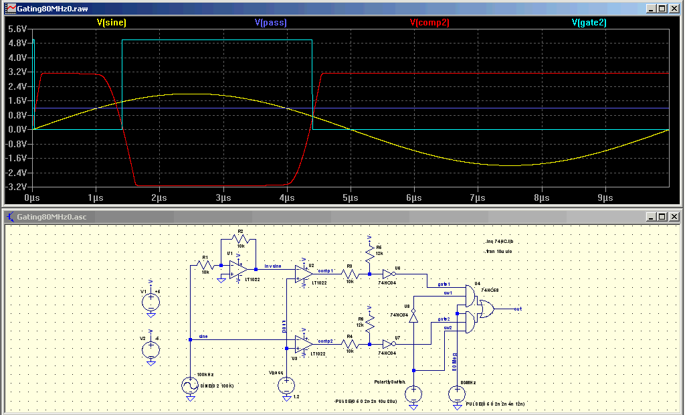
Task: Click the 5.6V vertical axis label
Action: (17, 29)
